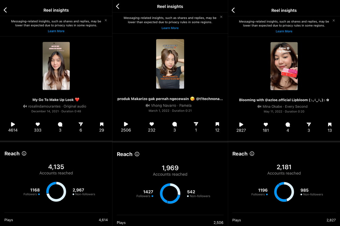Click the reach donut chart beside 1168 Followers

coord(56,192)
